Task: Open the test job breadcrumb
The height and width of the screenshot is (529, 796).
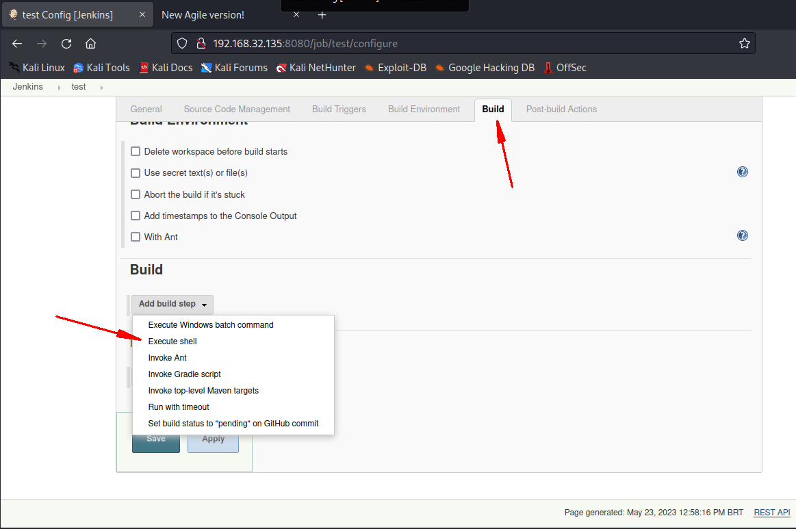Action: click(79, 87)
